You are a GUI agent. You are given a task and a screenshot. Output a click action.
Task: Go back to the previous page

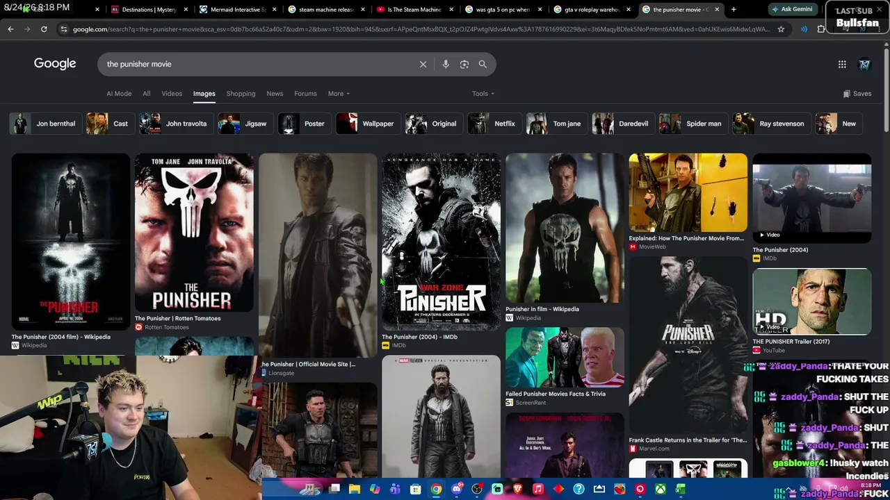[x=10, y=29]
